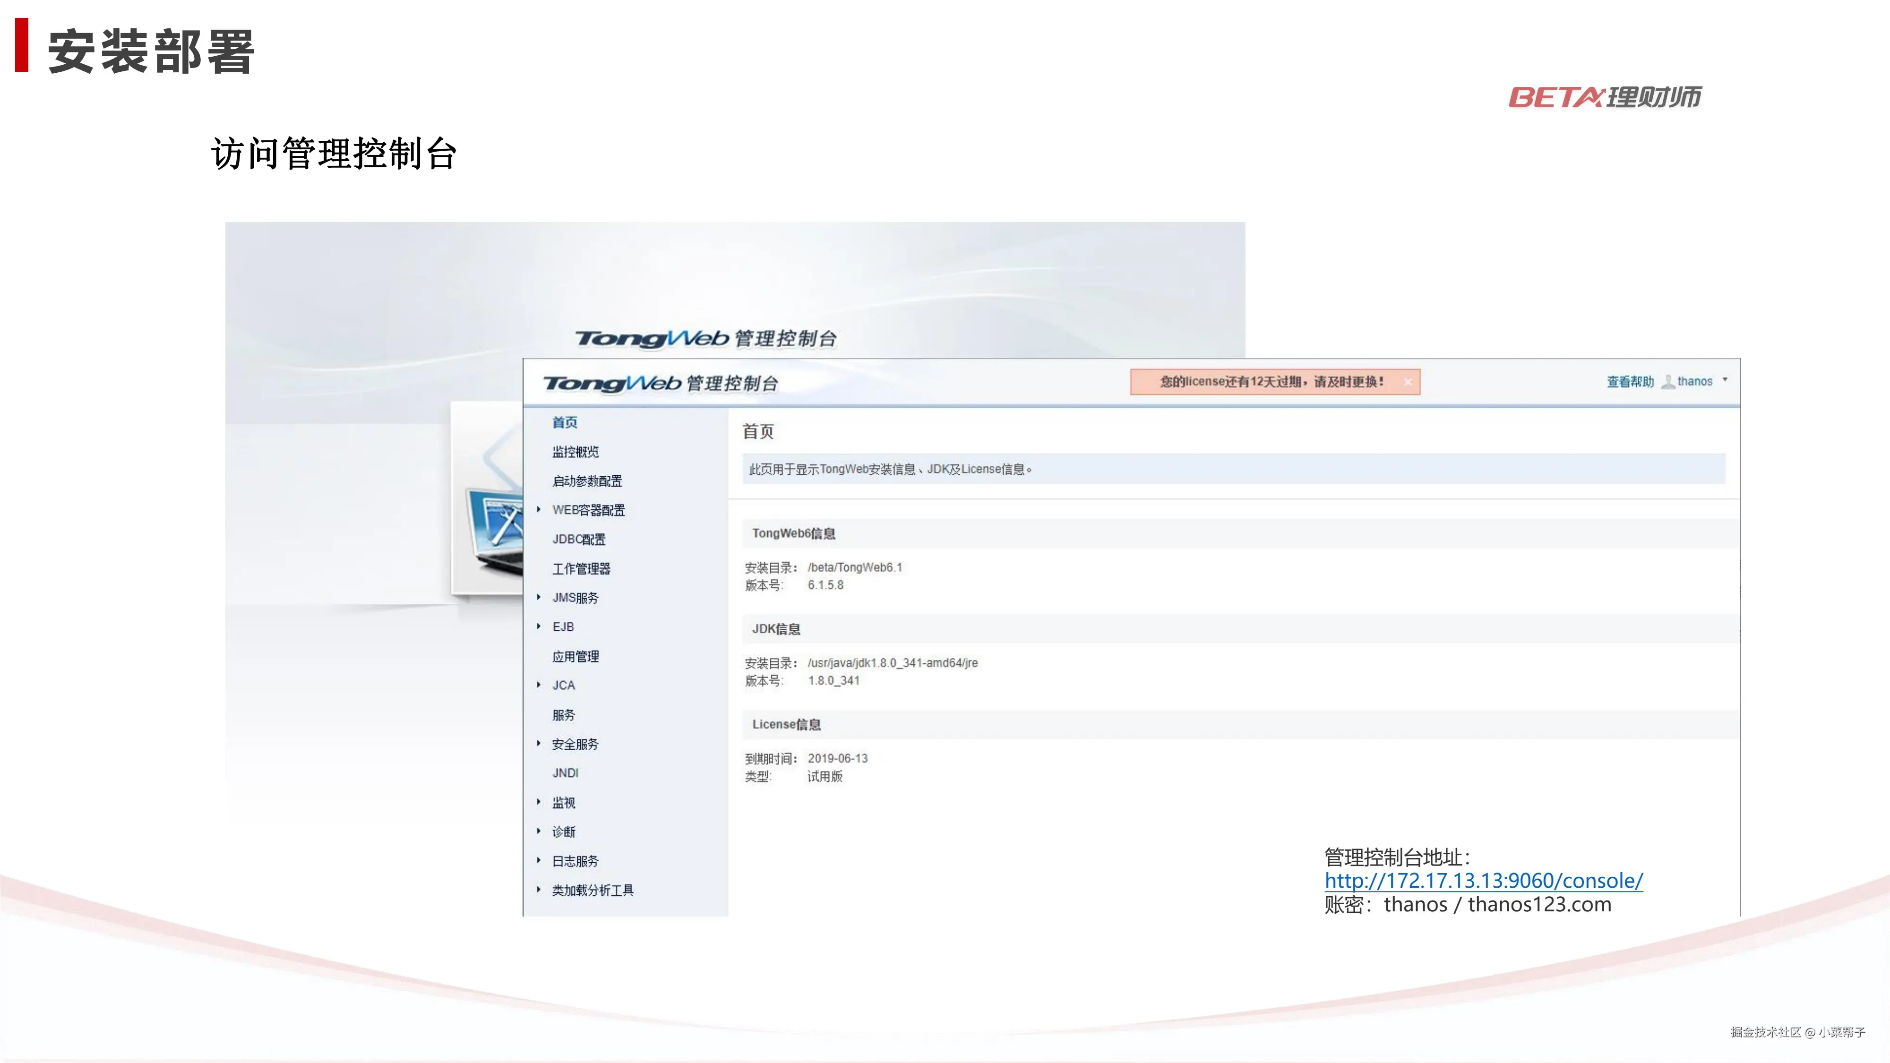Expand the 安全服务 menu arrow
The height and width of the screenshot is (1063, 1890).
tap(539, 743)
